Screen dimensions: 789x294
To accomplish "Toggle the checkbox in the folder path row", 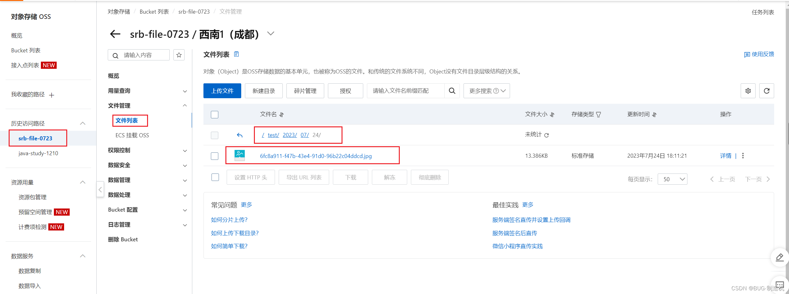I will (215, 135).
